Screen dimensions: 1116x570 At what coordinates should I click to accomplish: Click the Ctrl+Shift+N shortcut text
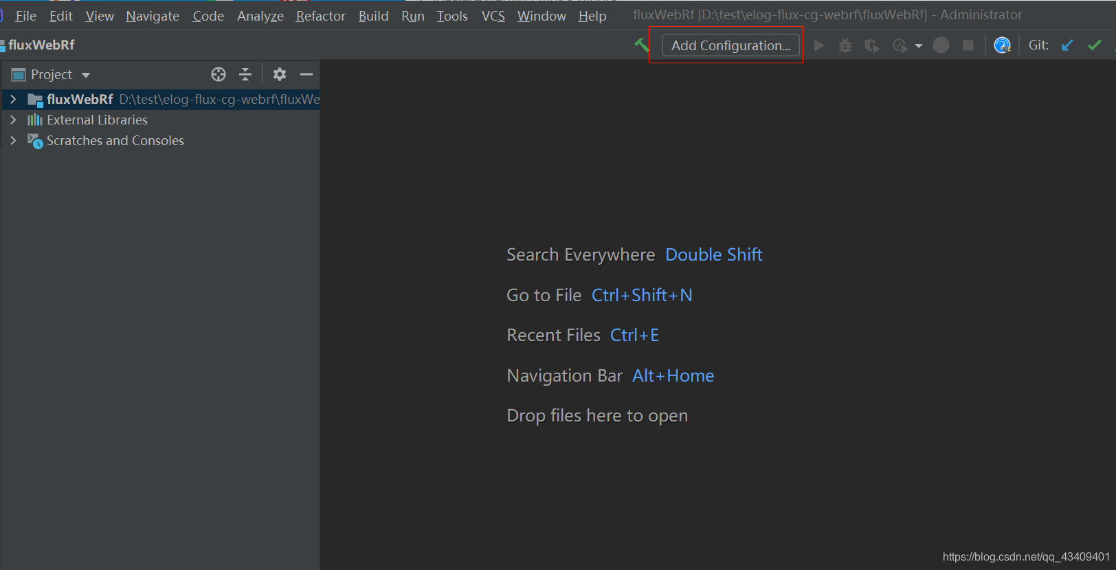coord(642,295)
